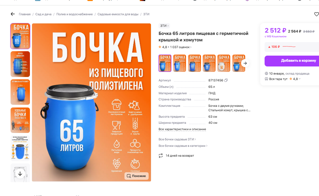The width and height of the screenshot is (319, 196).
Task: Show next barrel variants with arrow
Action: coord(245,63)
